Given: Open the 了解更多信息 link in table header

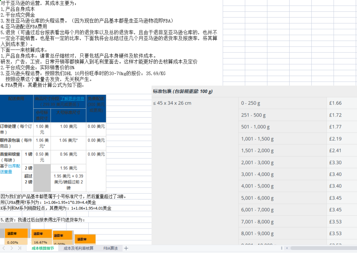Looking at the screenshot, I should (x=72, y=98).
